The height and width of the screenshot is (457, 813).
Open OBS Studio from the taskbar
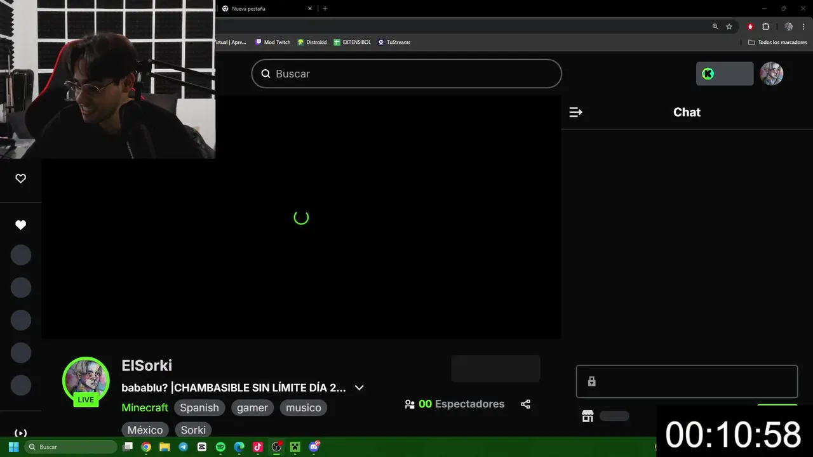pos(276,447)
